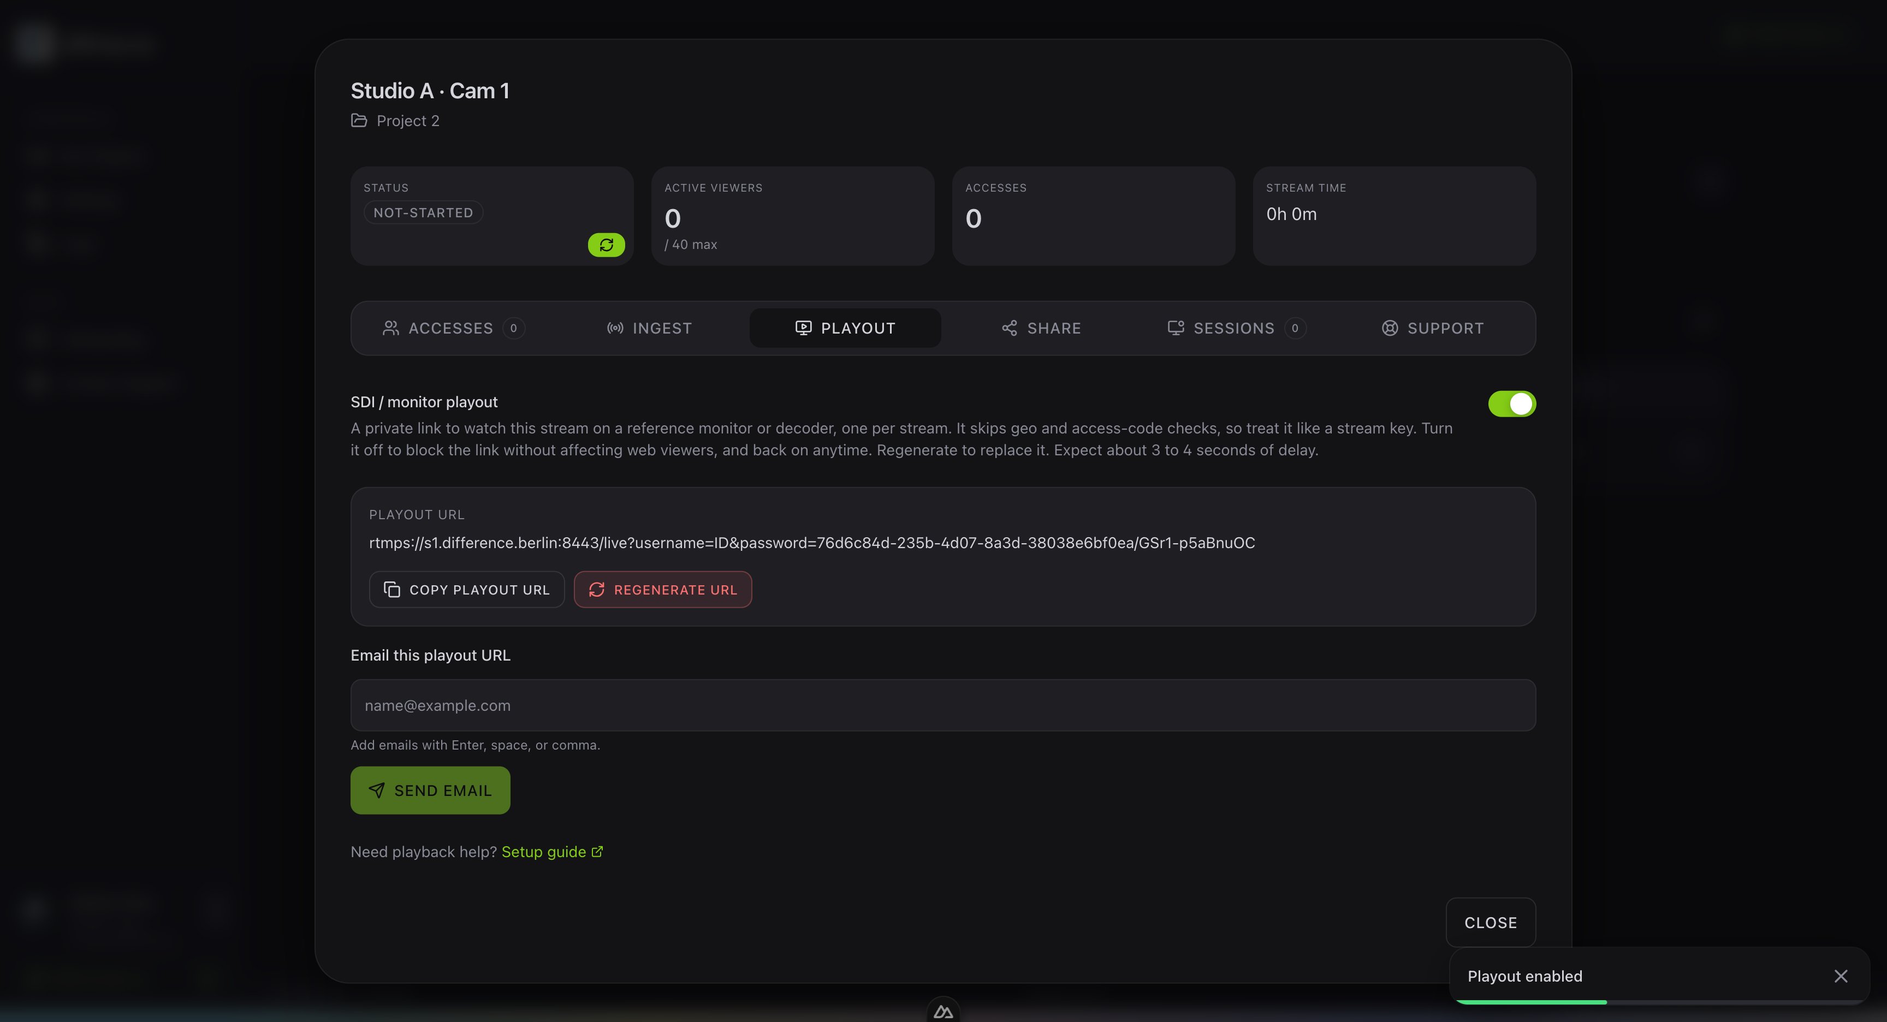Dismiss the Playout enabled notification
Viewport: 1887px width, 1022px height.
pos(1840,976)
